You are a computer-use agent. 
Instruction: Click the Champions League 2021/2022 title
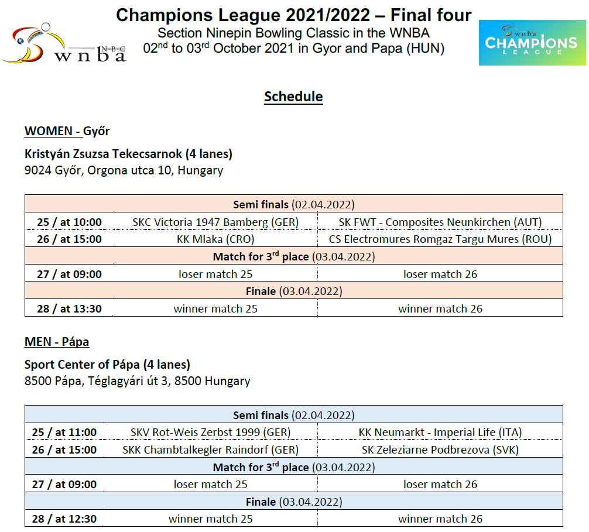[293, 15]
